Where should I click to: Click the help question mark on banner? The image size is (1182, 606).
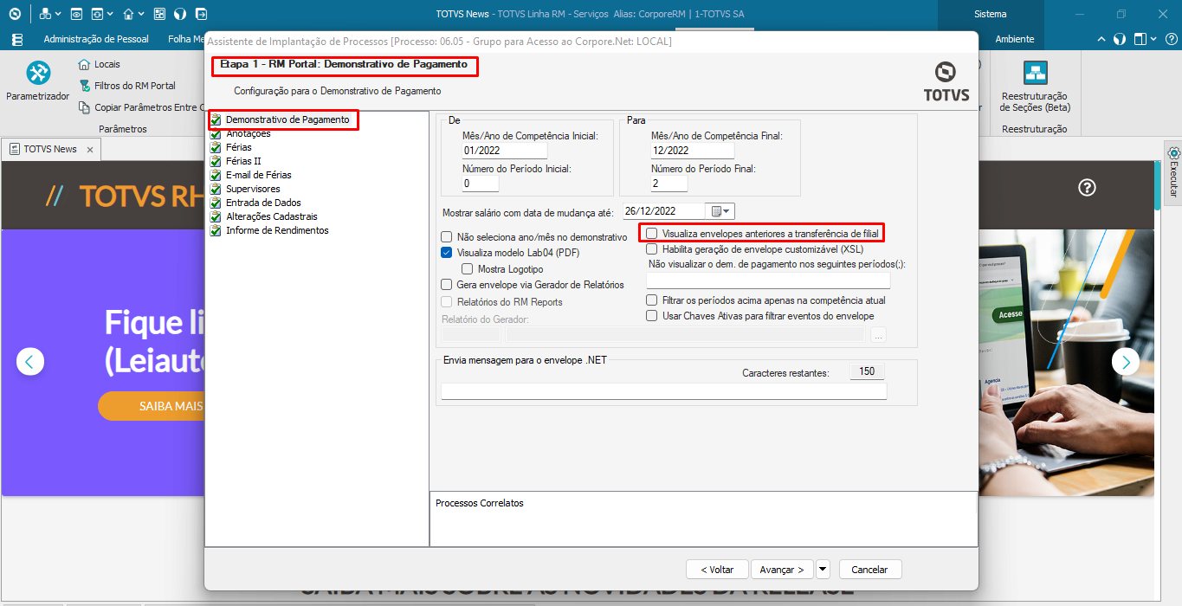[x=1088, y=188]
